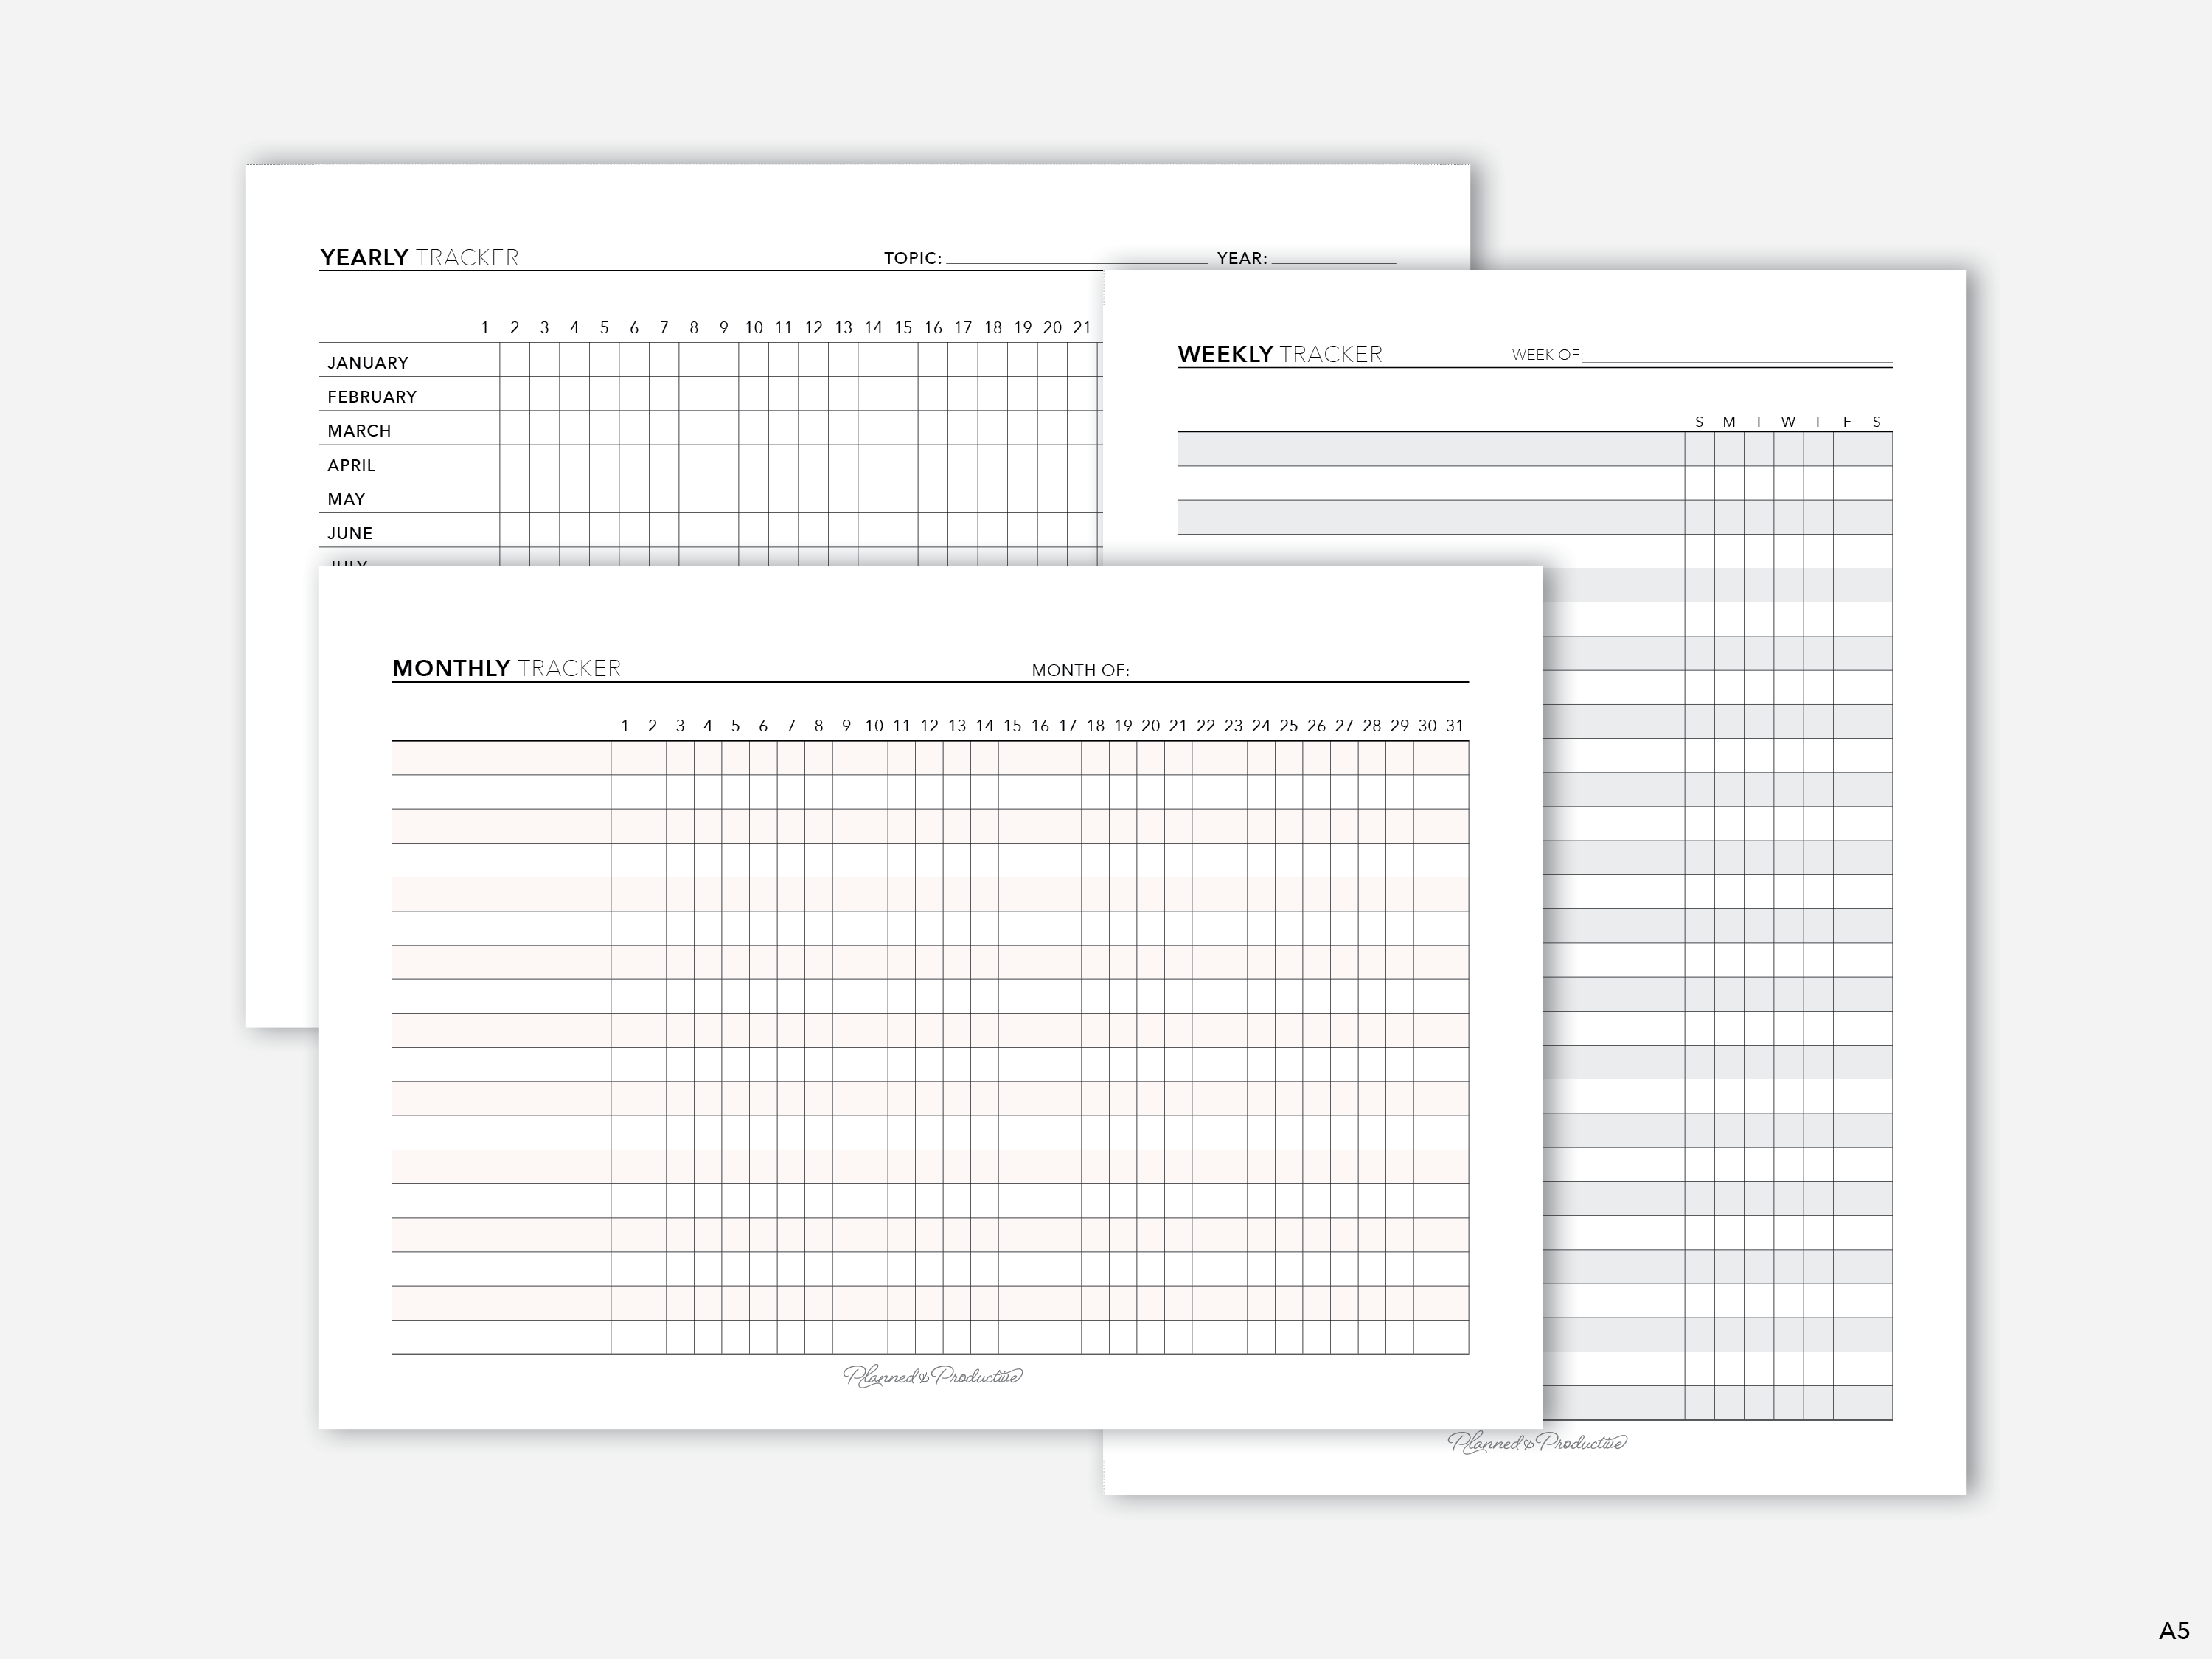Click the MONTHLY TRACKER heading
This screenshot has height=1659, width=2212.
(506, 668)
